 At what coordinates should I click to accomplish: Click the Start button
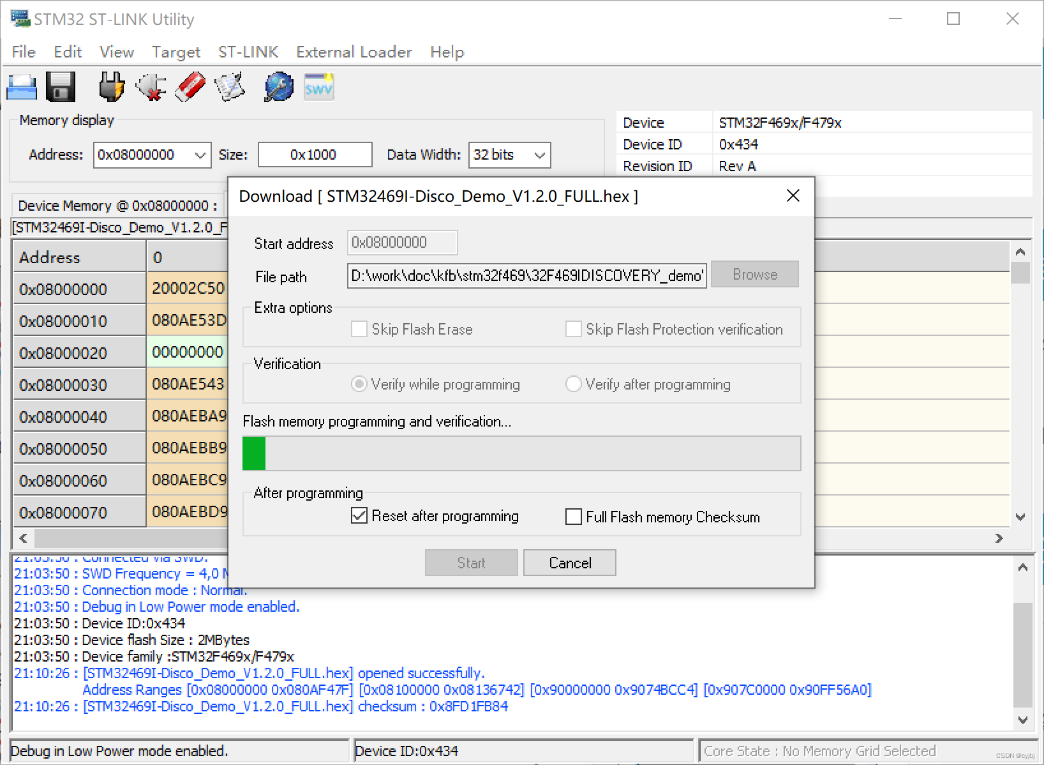pyautogui.click(x=472, y=563)
